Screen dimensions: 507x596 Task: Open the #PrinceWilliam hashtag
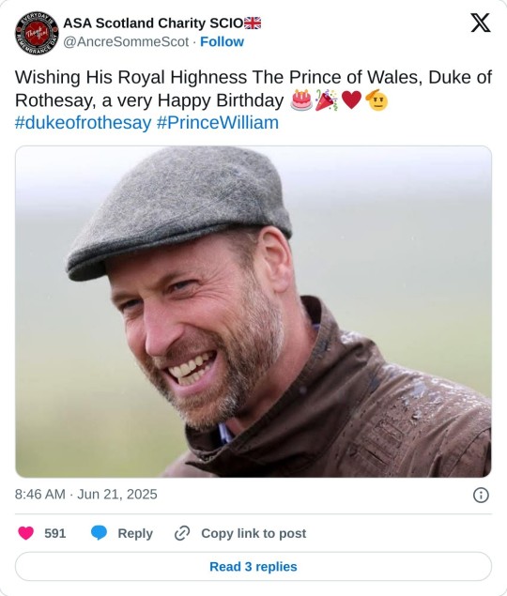pos(218,123)
